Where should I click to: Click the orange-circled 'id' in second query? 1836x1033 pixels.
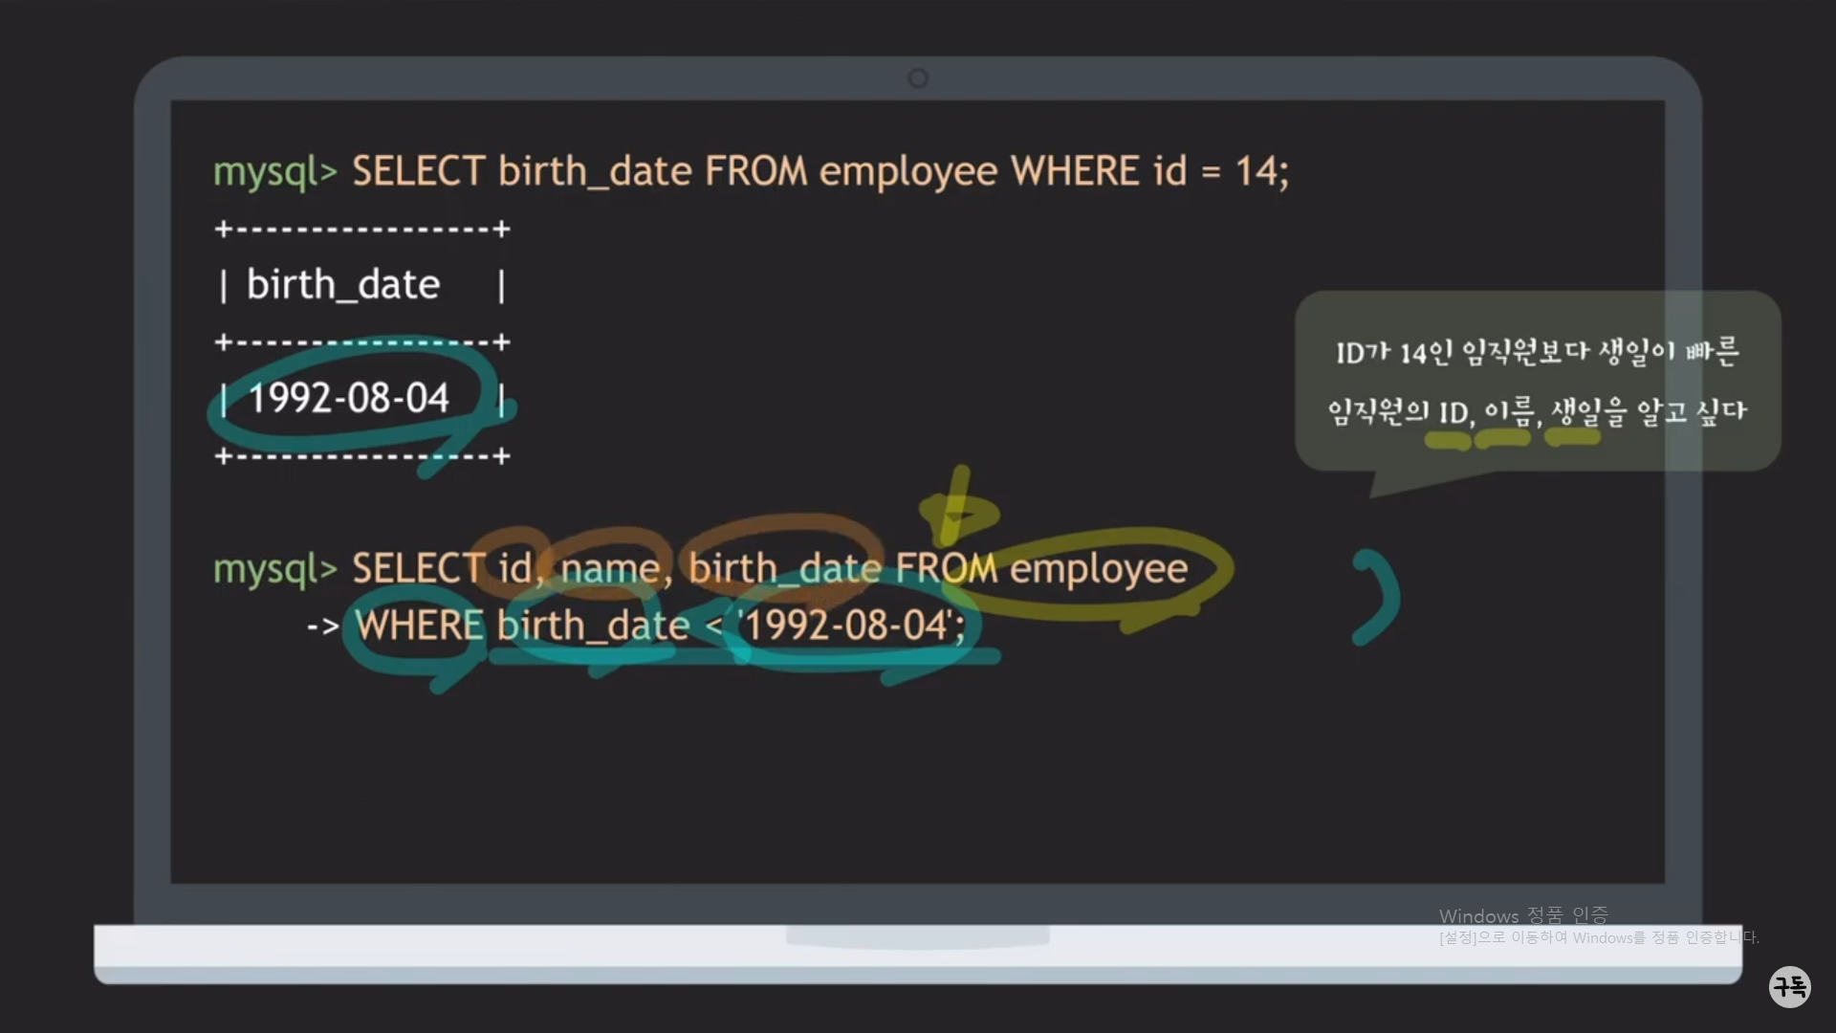pos(515,569)
